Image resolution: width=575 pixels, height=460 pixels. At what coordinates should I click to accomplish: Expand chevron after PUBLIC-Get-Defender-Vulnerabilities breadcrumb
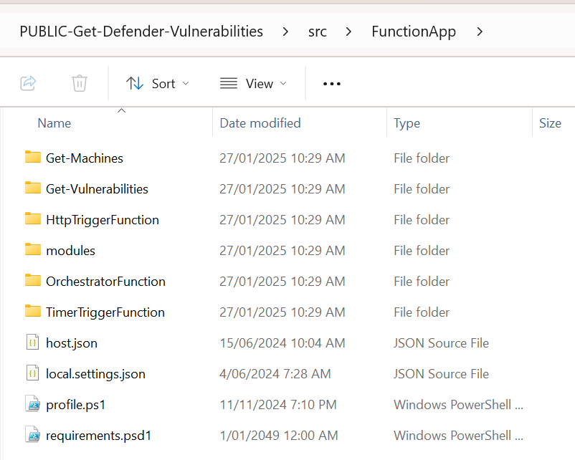[285, 32]
